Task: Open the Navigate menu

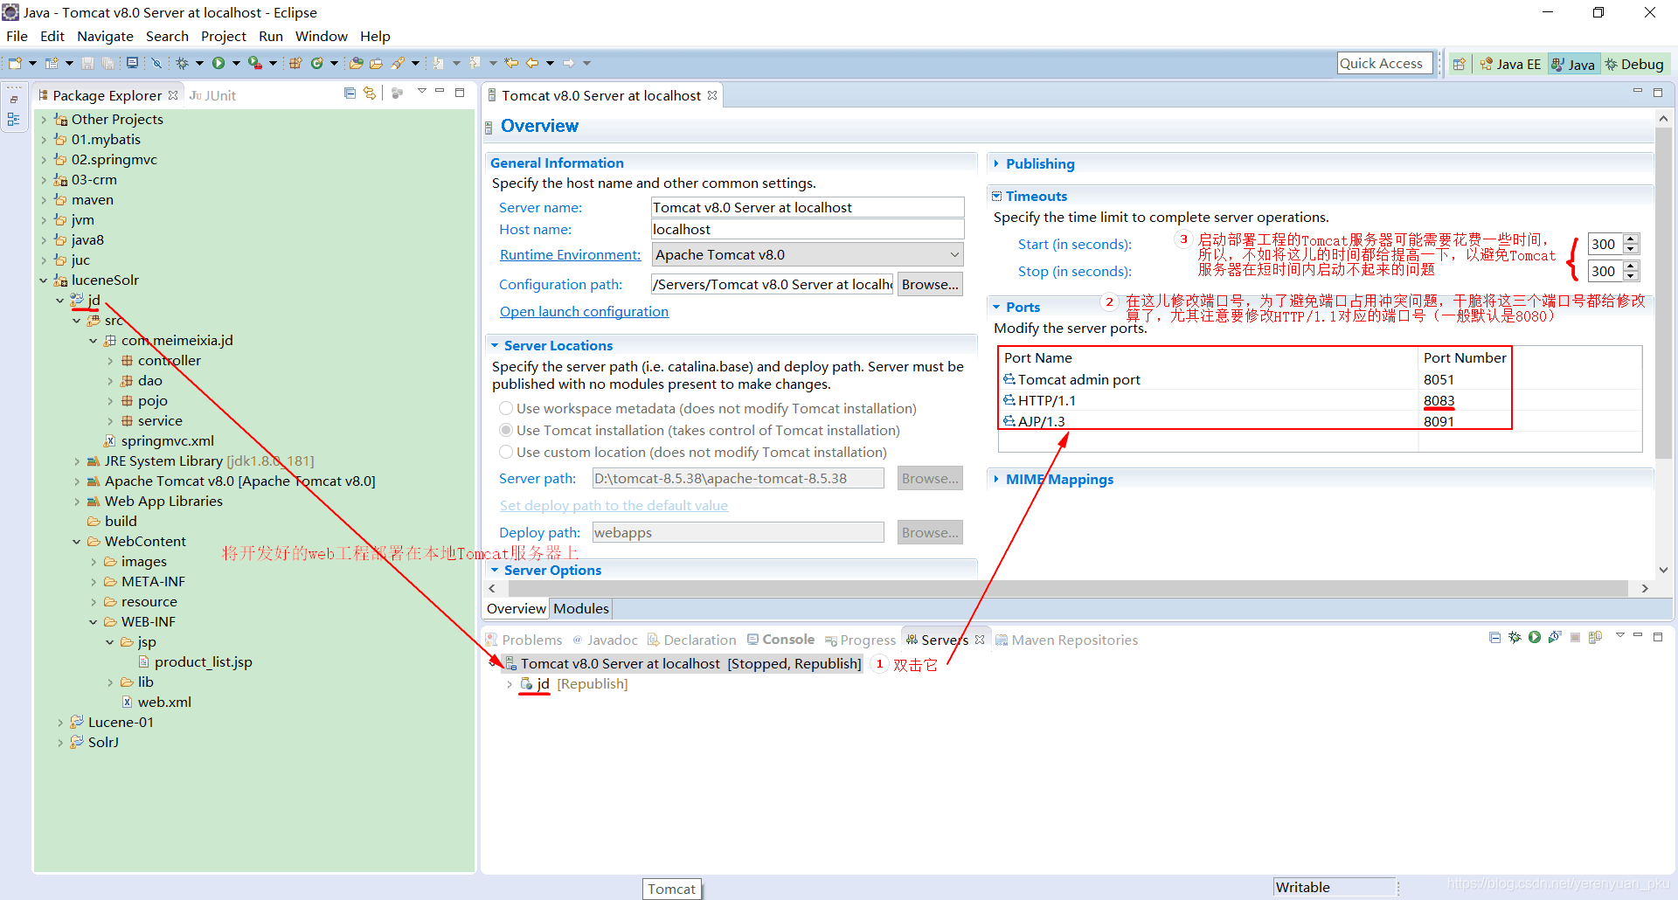Action: point(105,36)
